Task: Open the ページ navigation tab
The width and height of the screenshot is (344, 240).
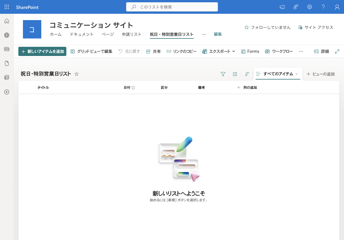Action: pyautogui.click(x=108, y=34)
